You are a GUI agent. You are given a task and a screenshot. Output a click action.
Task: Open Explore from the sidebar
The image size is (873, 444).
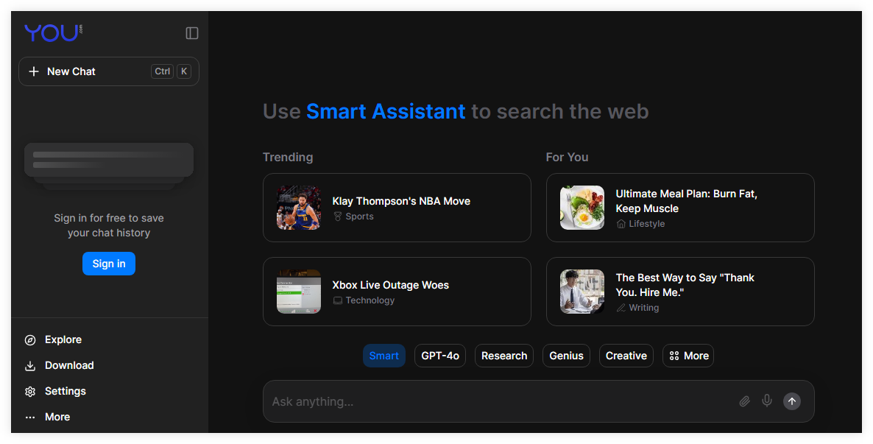(63, 339)
